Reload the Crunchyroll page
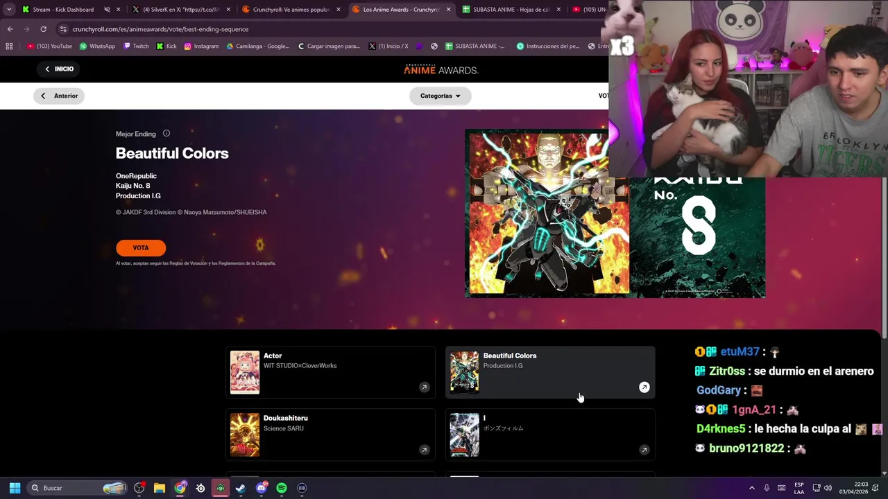Screen dimensions: 888x499 coord(43,29)
